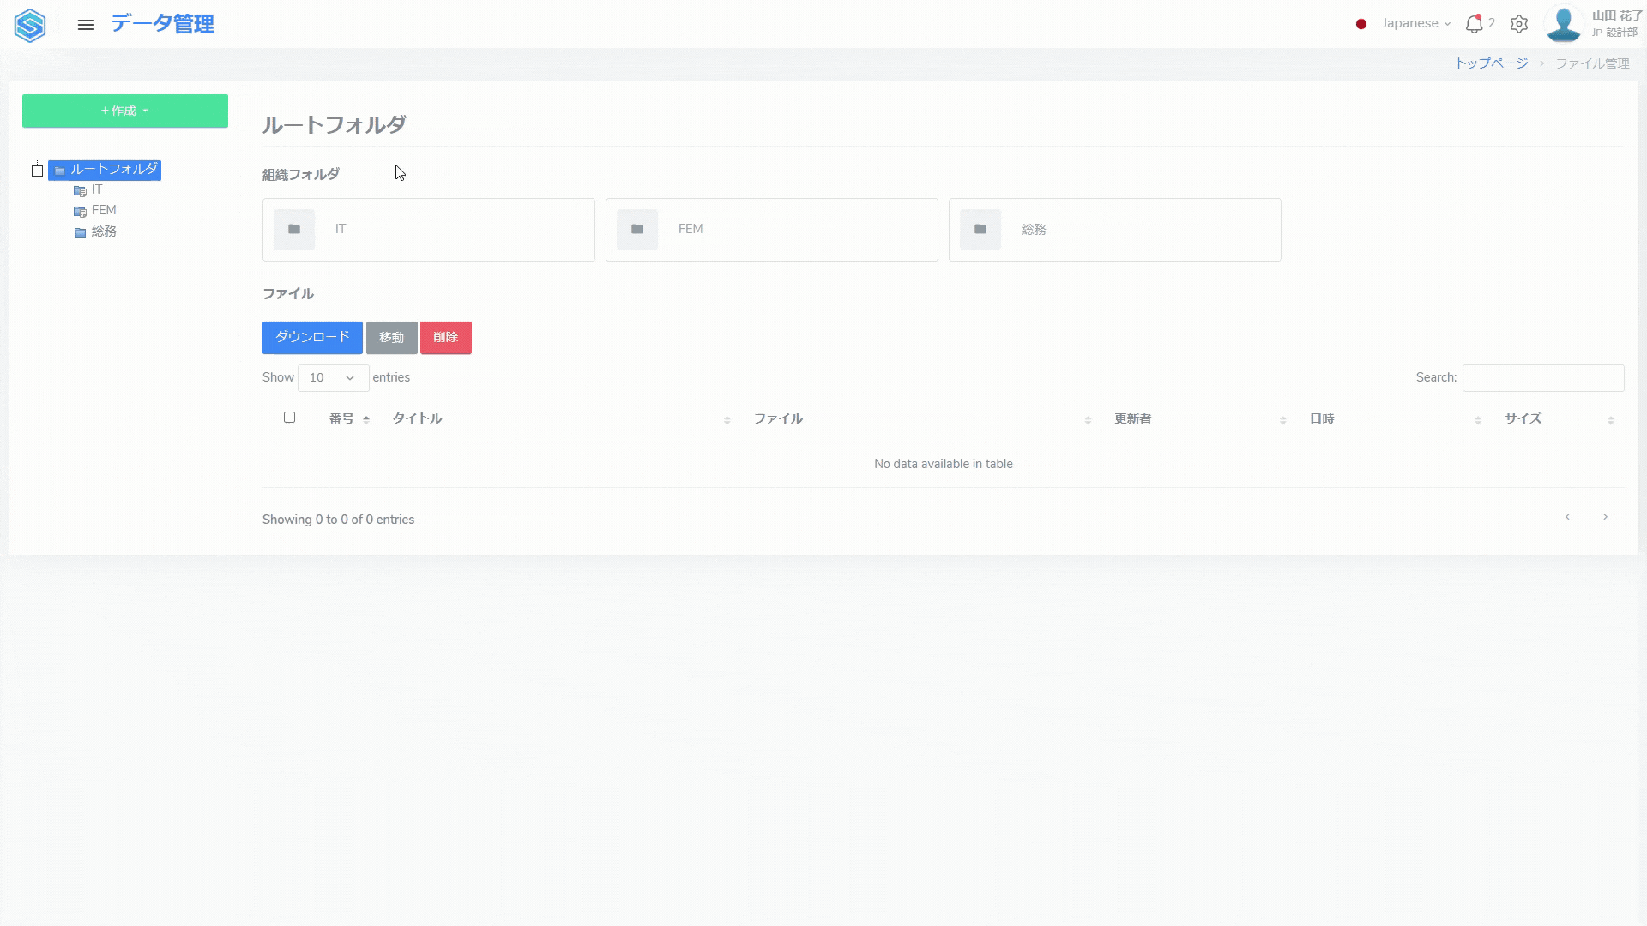Select the 総務 folder in the tree

(x=103, y=231)
